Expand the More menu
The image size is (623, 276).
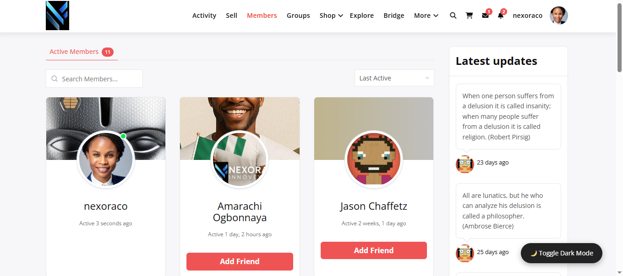(x=426, y=16)
